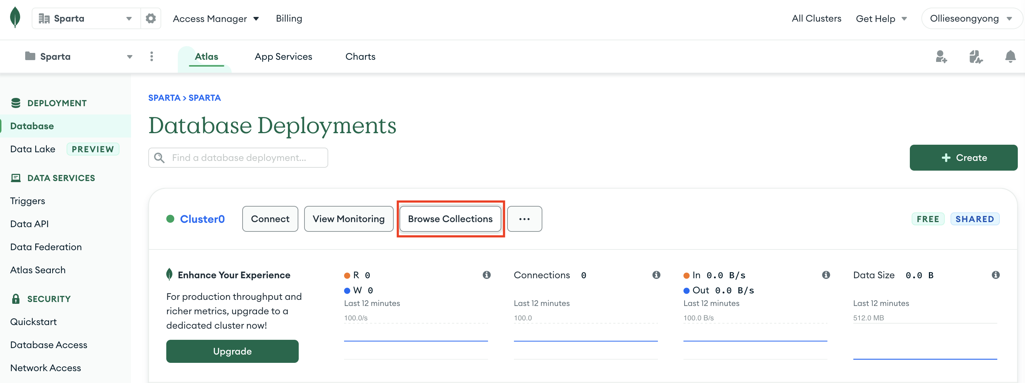Open the Sparta project selector dropdown
This screenshot has width=1025, height=383.
pyautogui.click(x=78, y=57)
